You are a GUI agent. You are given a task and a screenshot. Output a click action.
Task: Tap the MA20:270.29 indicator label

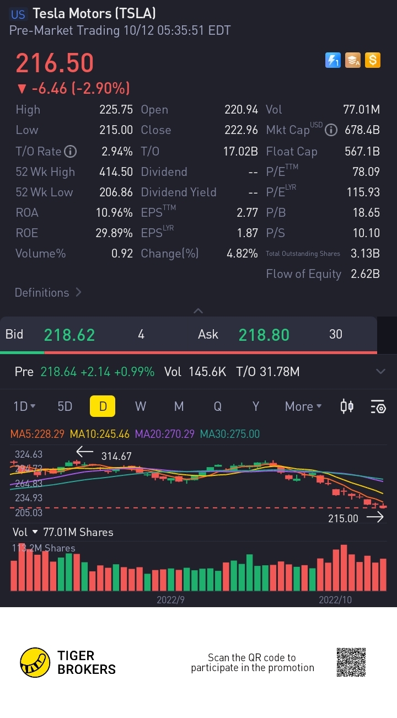pos(165,434)
